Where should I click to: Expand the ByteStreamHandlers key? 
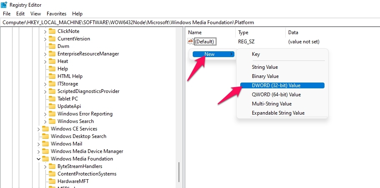pyautogui.click(x=45, y=167)
